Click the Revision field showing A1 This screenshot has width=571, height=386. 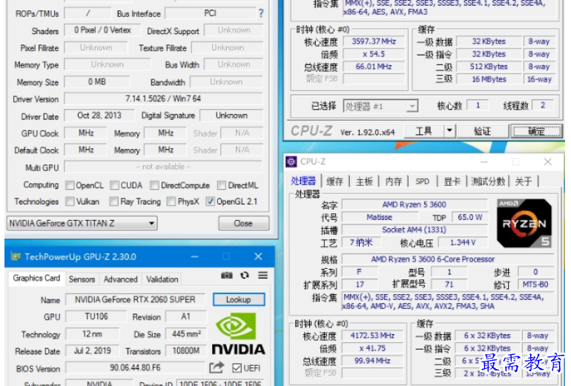(x=185, y=316)
